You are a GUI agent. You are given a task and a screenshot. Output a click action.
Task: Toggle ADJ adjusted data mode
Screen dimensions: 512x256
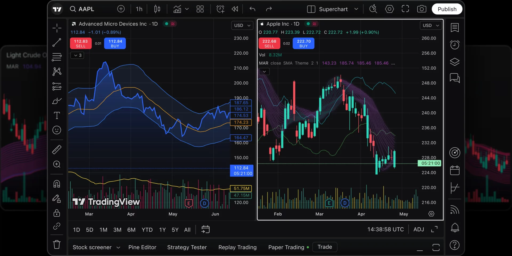pyautogui.click(x=418, y=229)
